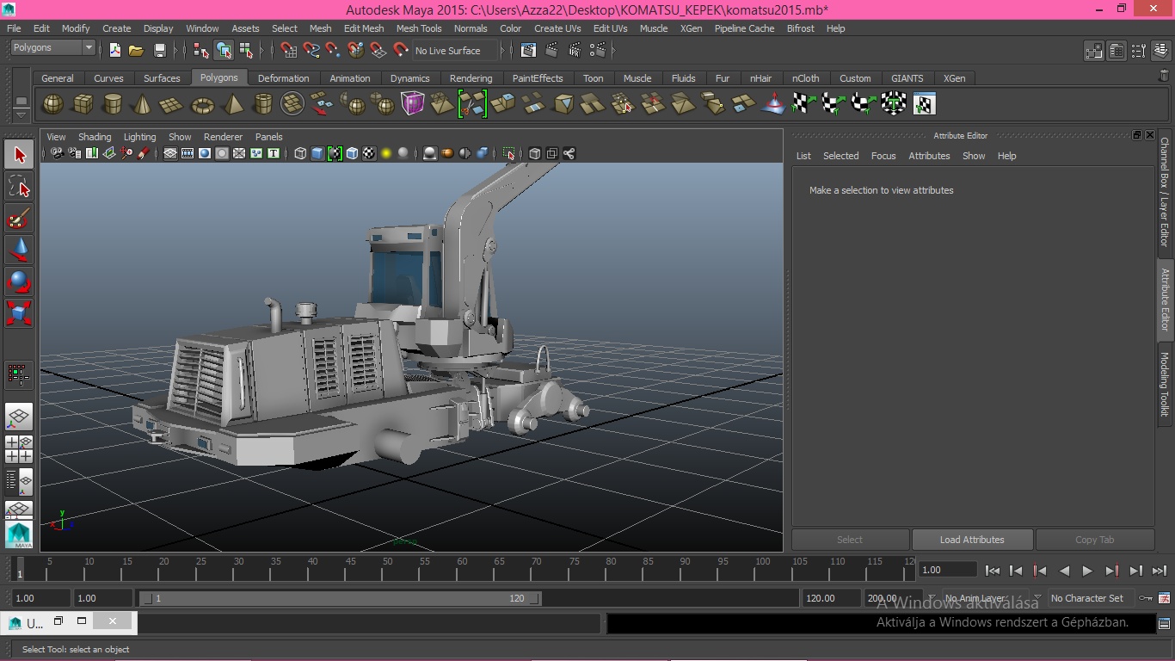Toggle select by hierarchy mode
Viewport: 1175px width, 661px height.
[201, 50]
